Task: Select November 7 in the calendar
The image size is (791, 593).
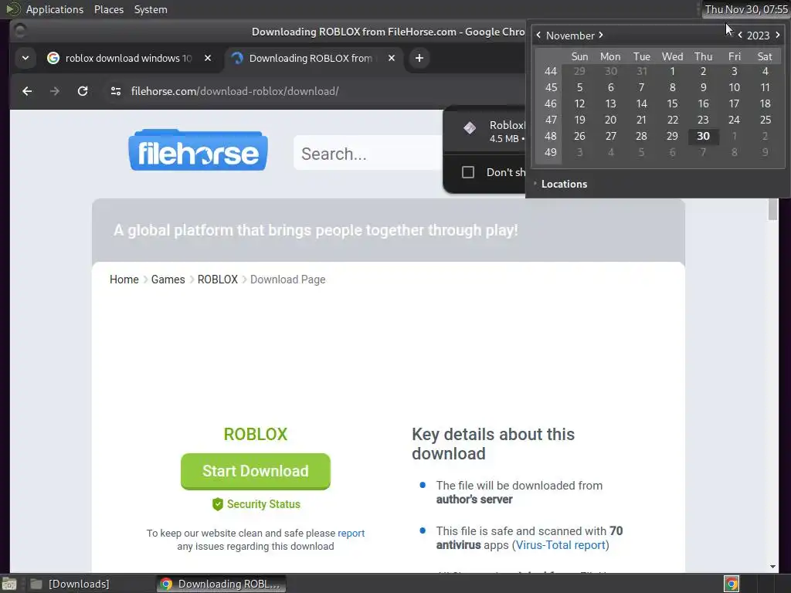Action: (x=641, y=88)
